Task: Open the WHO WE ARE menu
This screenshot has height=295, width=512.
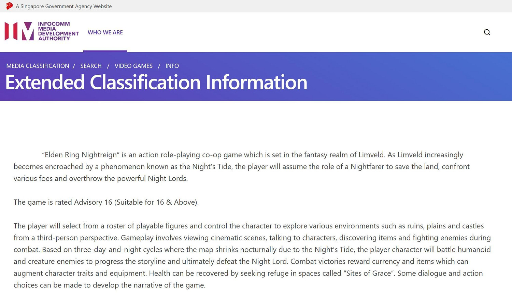Action: click(x=105, y=32)
